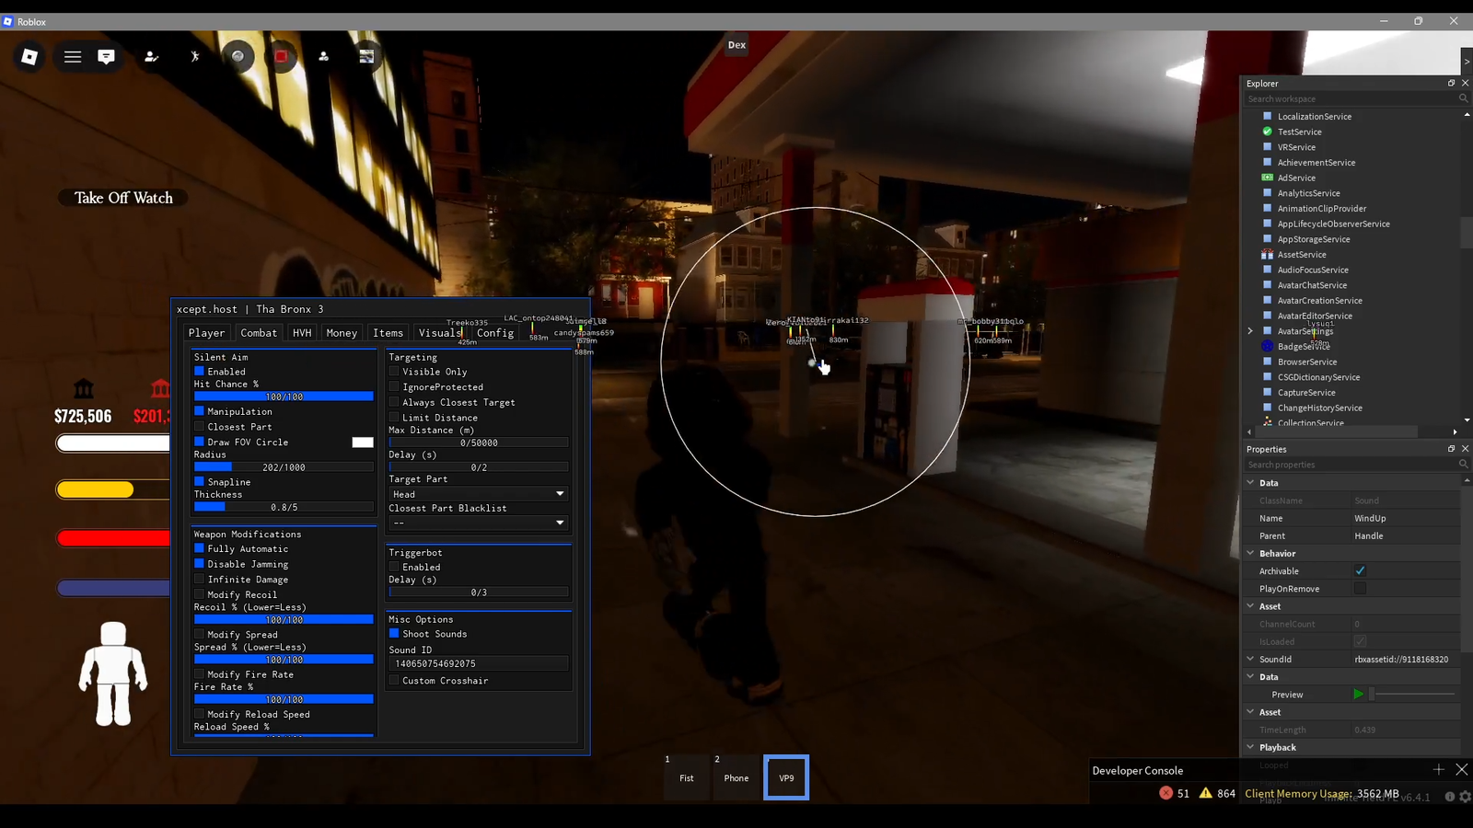Toggle Silent Aim Enabled checkbox
The height and width of the screenshot is (828, 1473).
coord(199,371)
